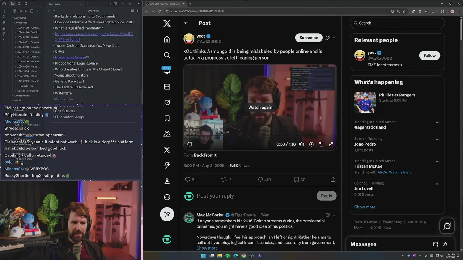Follow yeet in Relevant people
The height and width of the screenshot is (260, 463).
click(429, 55)
